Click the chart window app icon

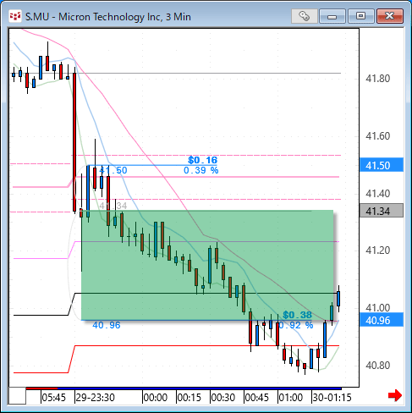15,16
